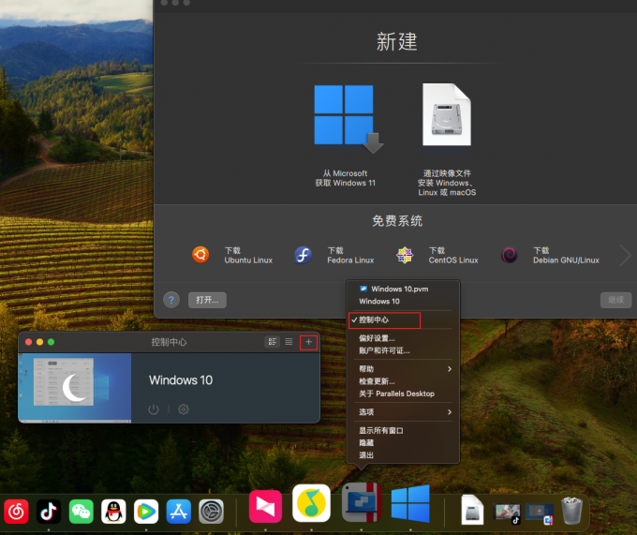
Task: Choose 退出 from the context menu
Action: pyautogui.click(x=366, y=455)
